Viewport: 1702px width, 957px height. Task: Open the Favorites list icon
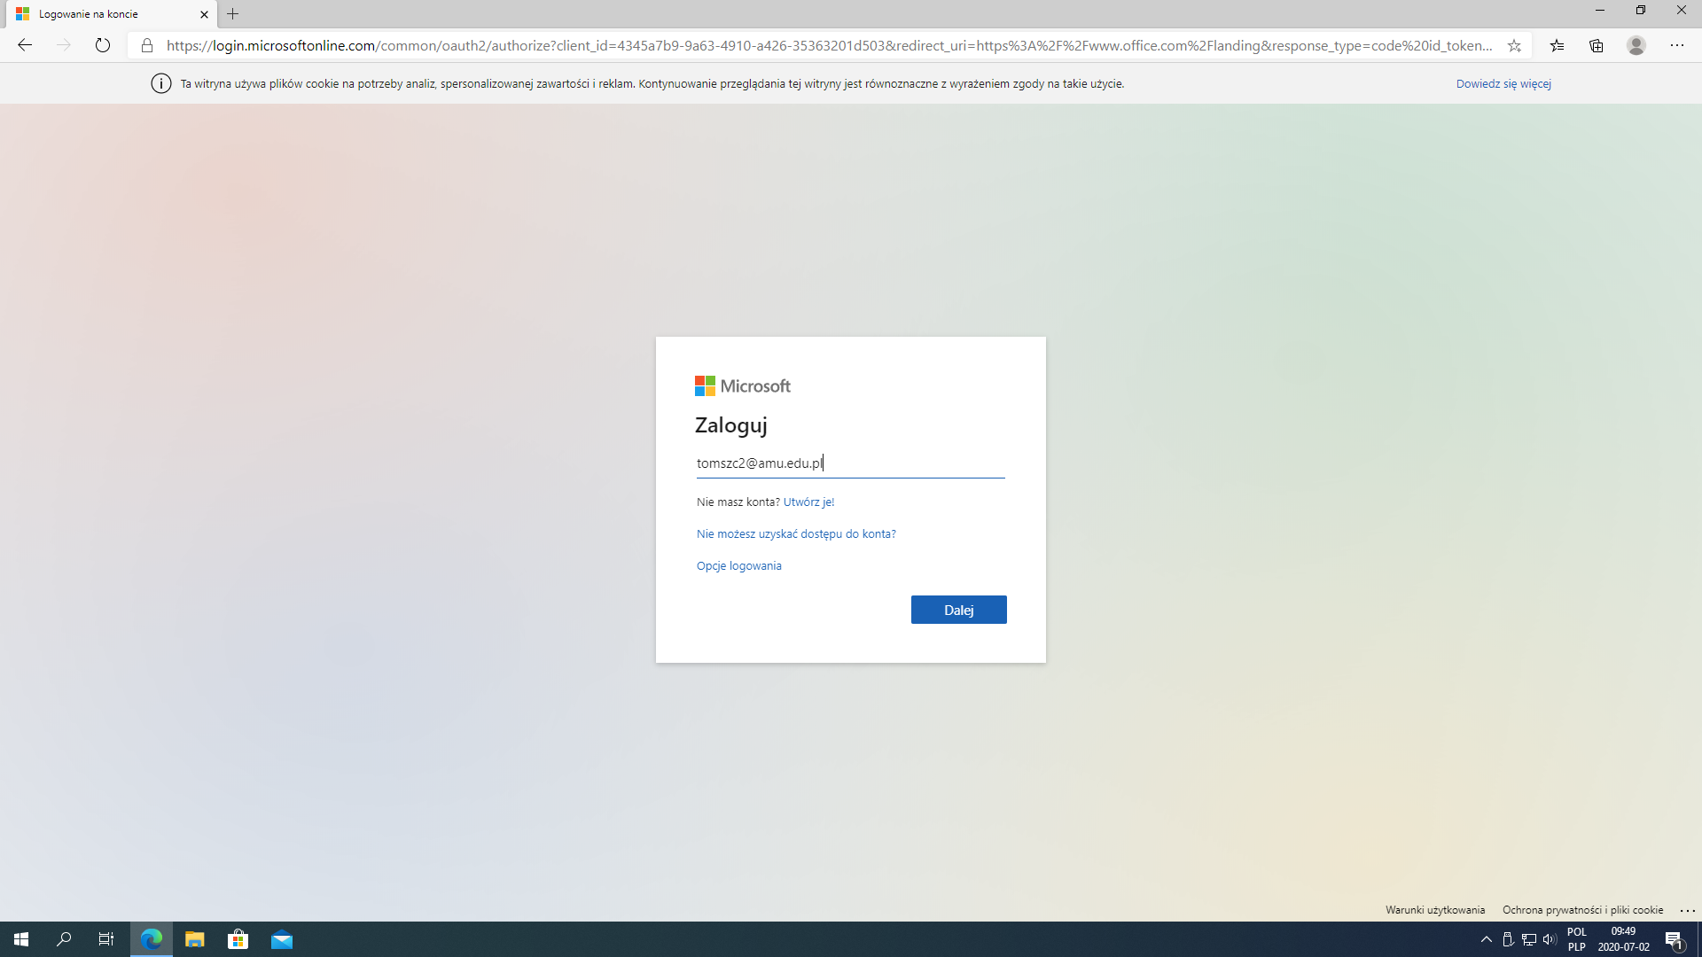click(x=1557, y=45)
